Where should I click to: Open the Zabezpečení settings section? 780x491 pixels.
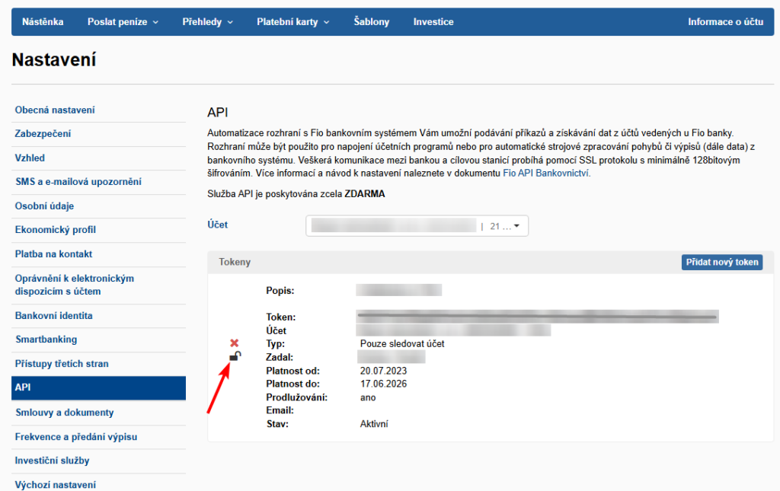coord(43,134)
